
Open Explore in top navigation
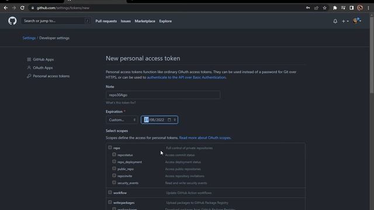pyautogui.click(x=165, y=21)
